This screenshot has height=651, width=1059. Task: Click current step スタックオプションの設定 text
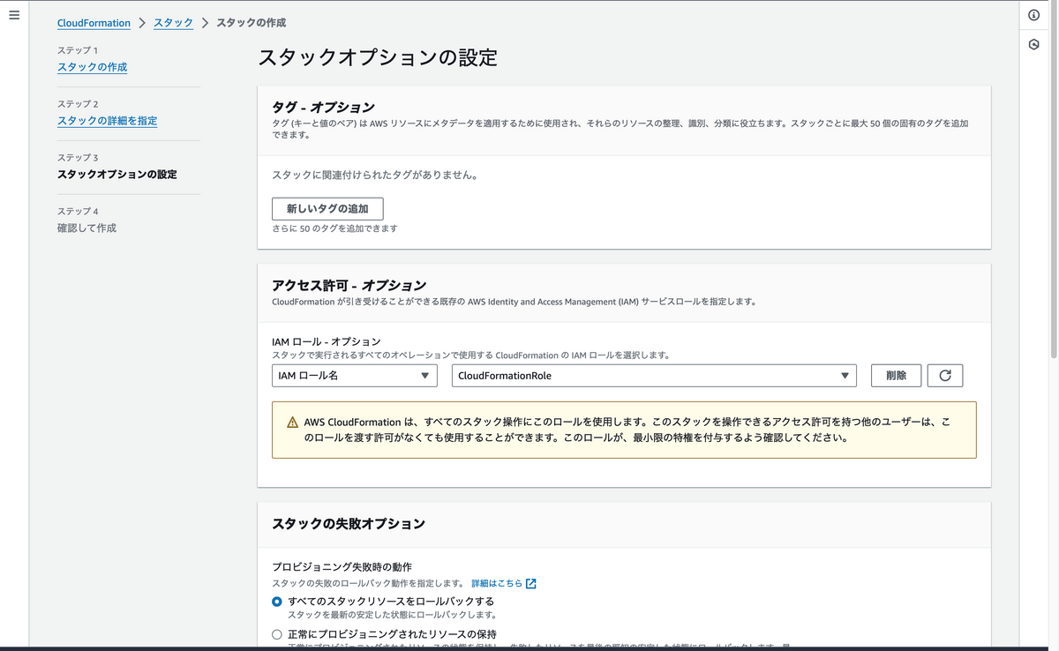point(117,175)
